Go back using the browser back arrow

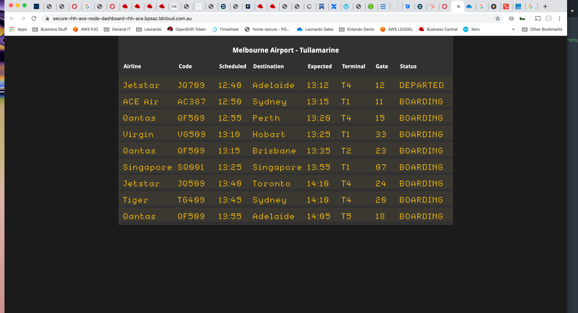(x=12, y=18)
